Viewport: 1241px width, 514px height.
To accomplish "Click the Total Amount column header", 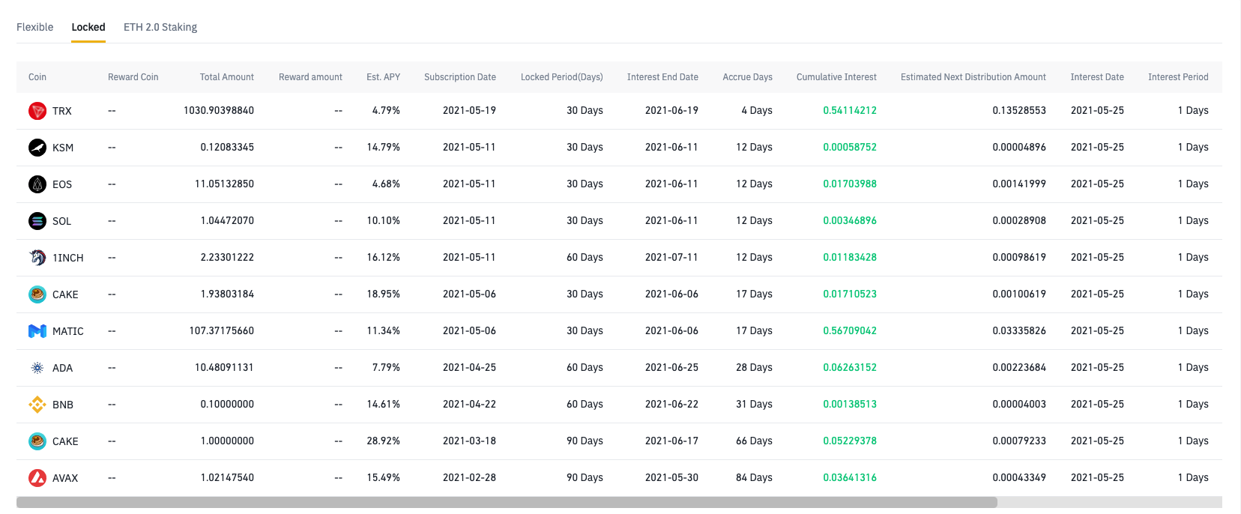I will [x=227, y=77].
